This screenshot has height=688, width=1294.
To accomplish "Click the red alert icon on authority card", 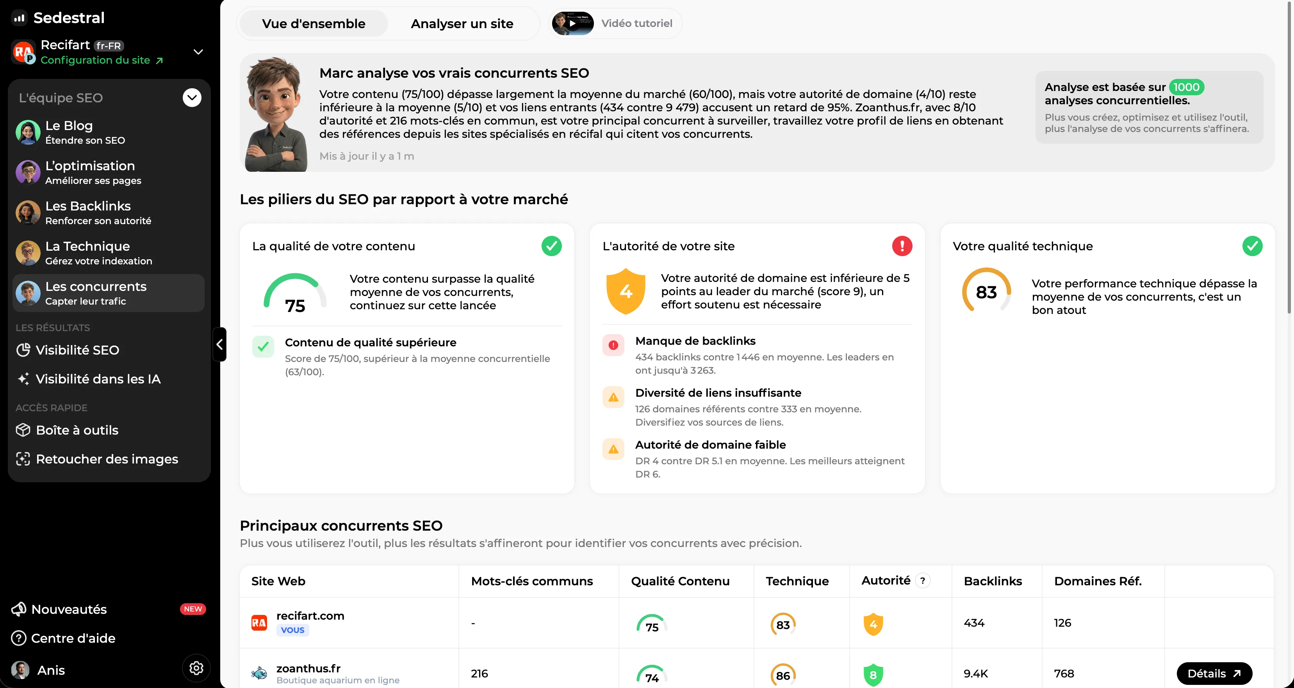I will pos(902,246).
